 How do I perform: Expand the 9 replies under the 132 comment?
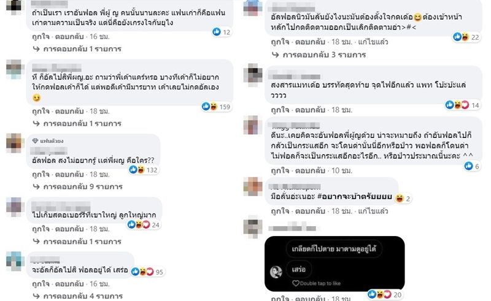(78, 187)
